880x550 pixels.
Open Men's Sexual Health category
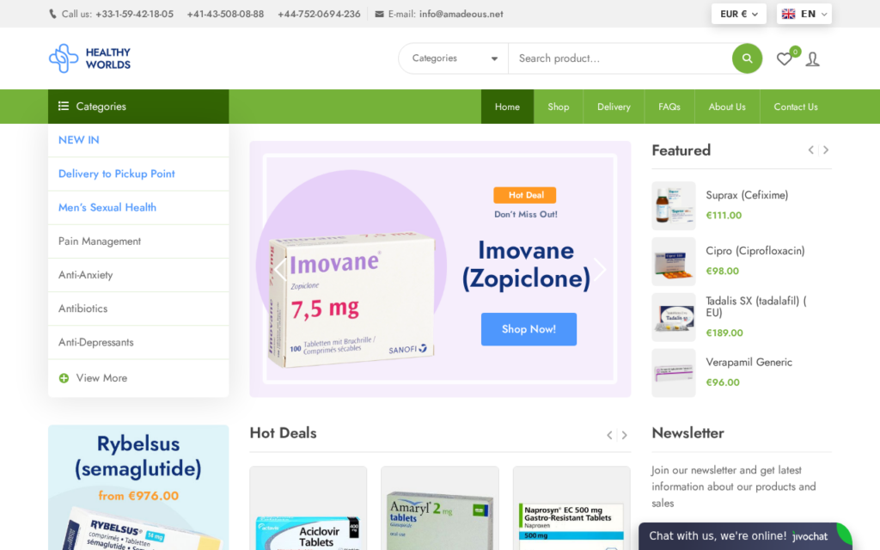click(107, 208)
